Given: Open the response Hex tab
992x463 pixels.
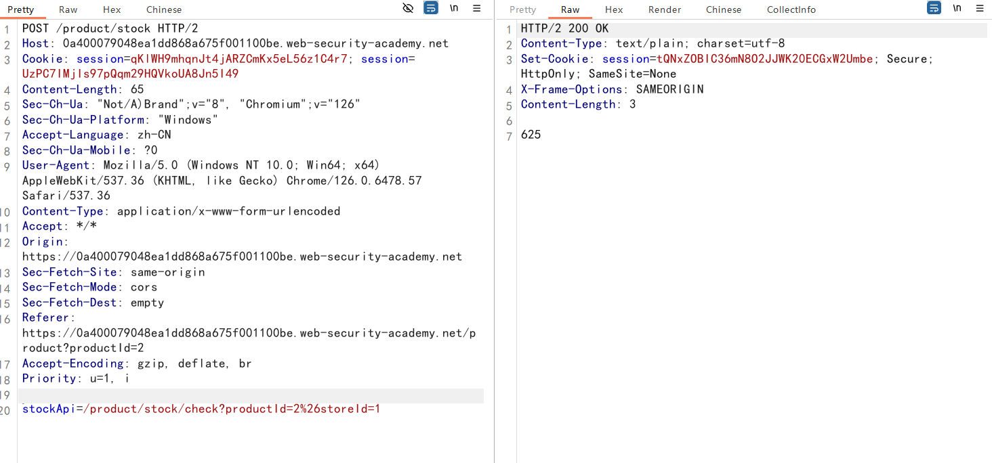Looking at the screenshot, I should pyautogui.click(x=614, y=9).
